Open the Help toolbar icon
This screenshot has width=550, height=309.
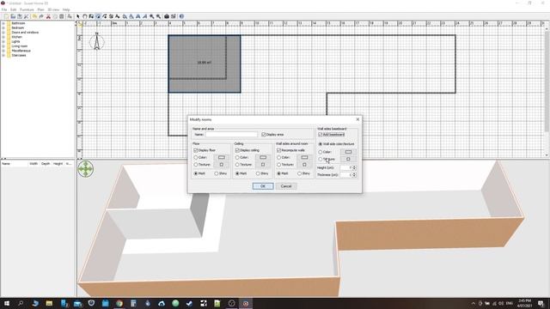(181, 16)
